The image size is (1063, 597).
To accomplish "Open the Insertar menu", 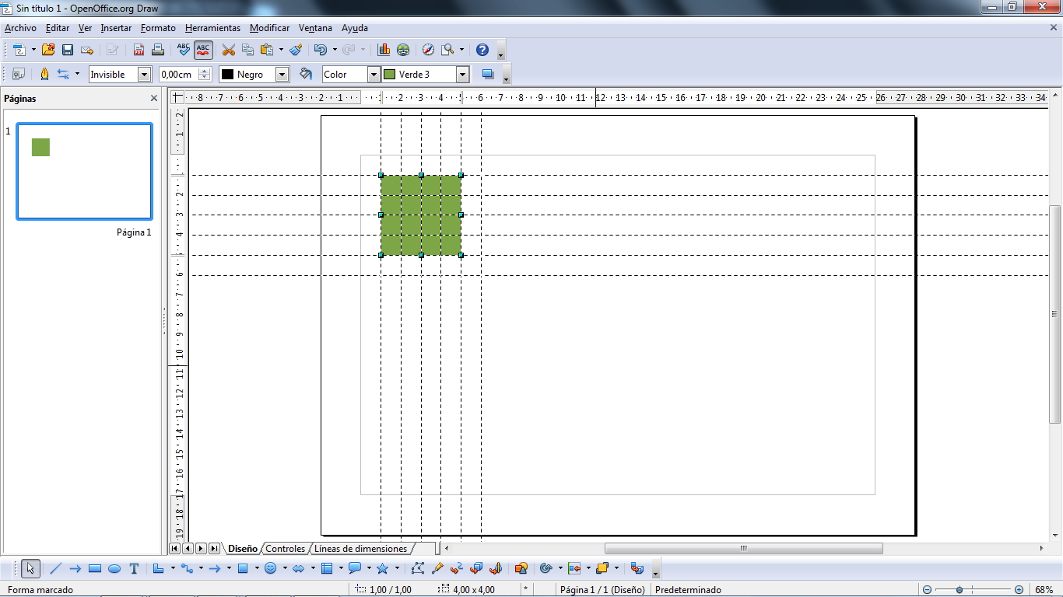I will point(116,28).
